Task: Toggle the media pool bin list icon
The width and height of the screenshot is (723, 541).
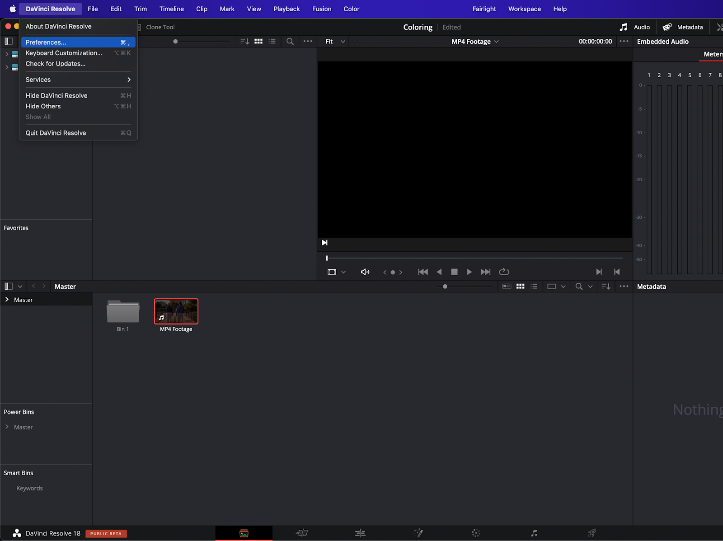Action: [x=9, y=287]
